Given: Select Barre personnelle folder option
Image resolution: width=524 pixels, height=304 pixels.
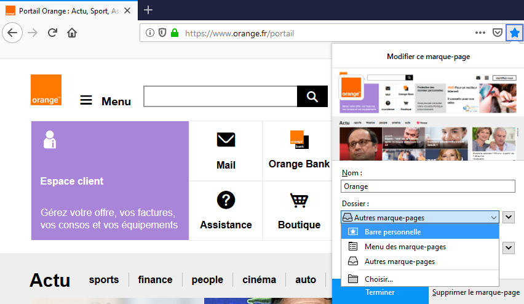Looking at the screenshot, I should [420, 232].
